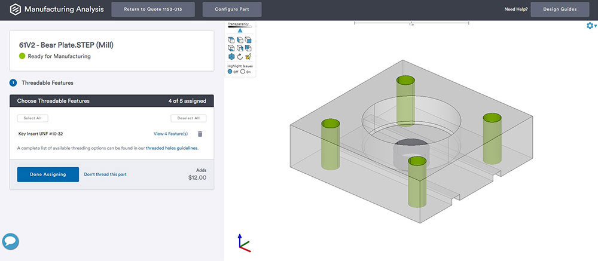Delete the Key Insert UNF #10-32 thread
Viewport: 598px width, 261px height.
pos(200,134)
